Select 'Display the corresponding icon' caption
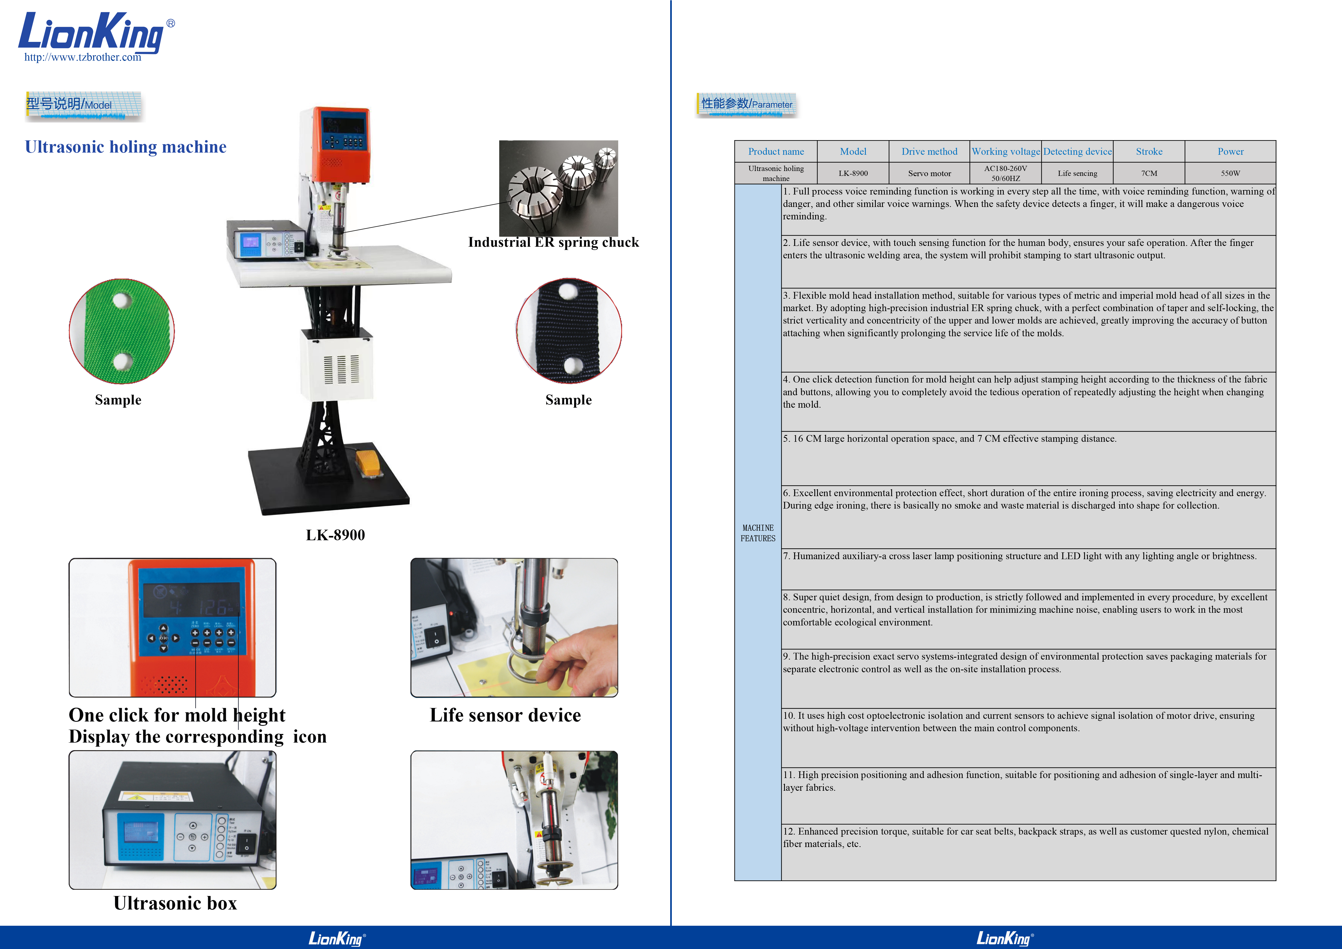1342x949 pixels. coord(198,737)
